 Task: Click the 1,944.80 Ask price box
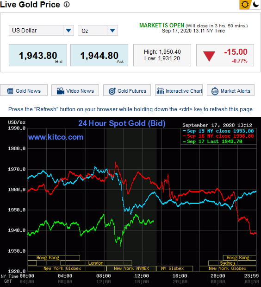pos(99,55)
